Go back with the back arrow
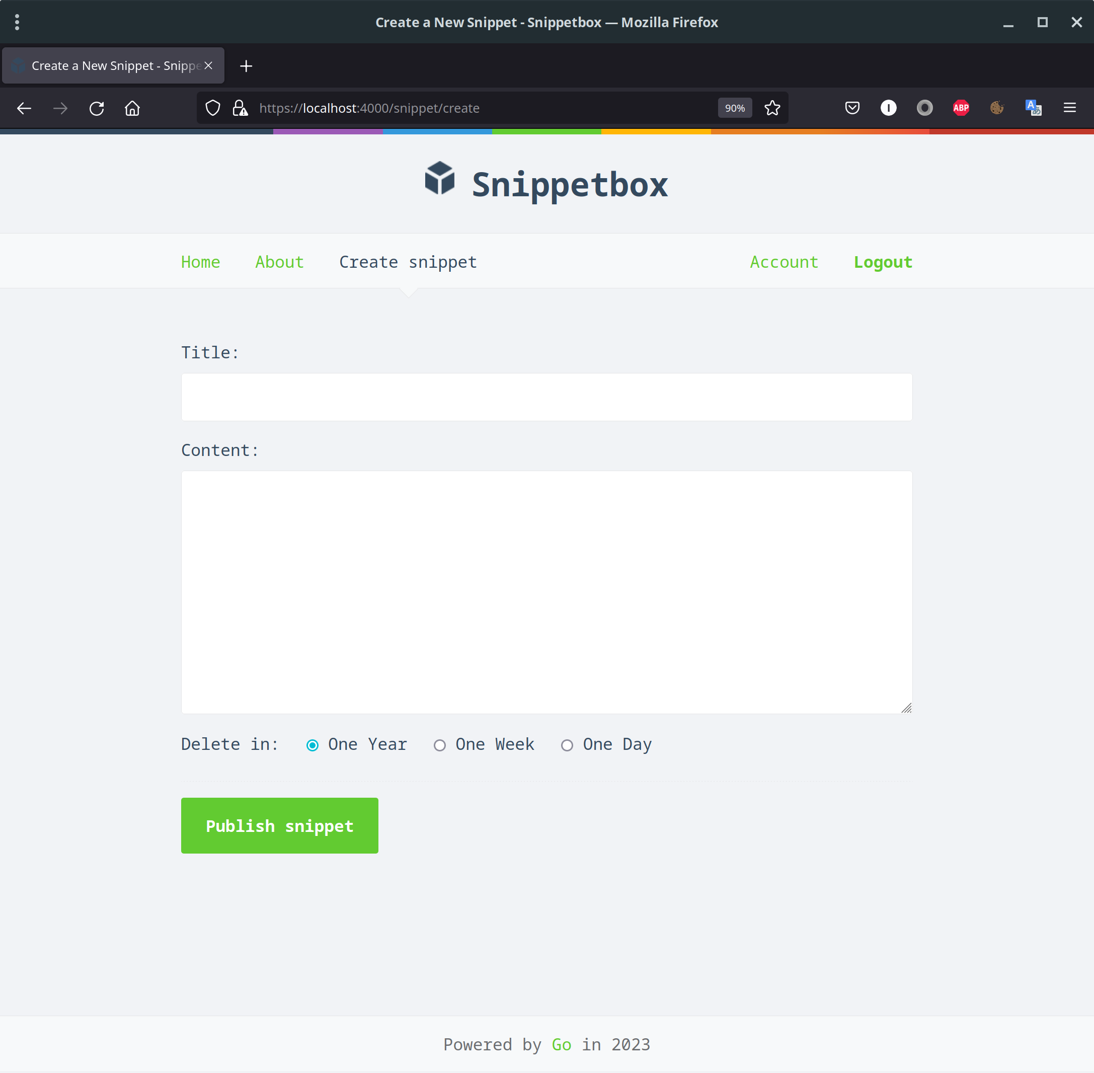Viewport: 1094px width, 1073px height. tap(24, 108)
